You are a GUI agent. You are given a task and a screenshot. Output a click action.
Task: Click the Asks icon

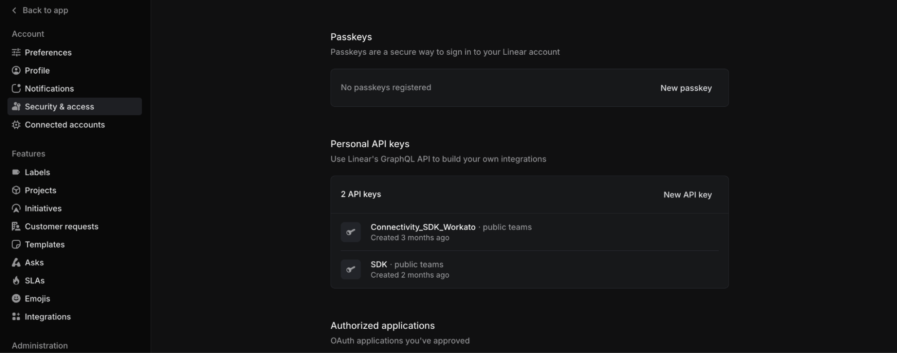16,262
